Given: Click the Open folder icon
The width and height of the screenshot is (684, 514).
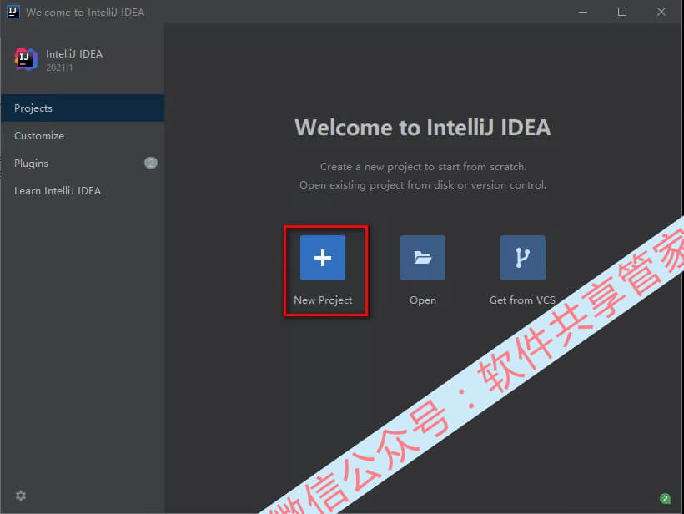Looking at the screenshot, I should pos(423,258).
